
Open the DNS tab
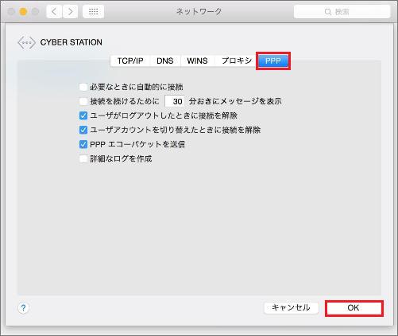(165, 61)
